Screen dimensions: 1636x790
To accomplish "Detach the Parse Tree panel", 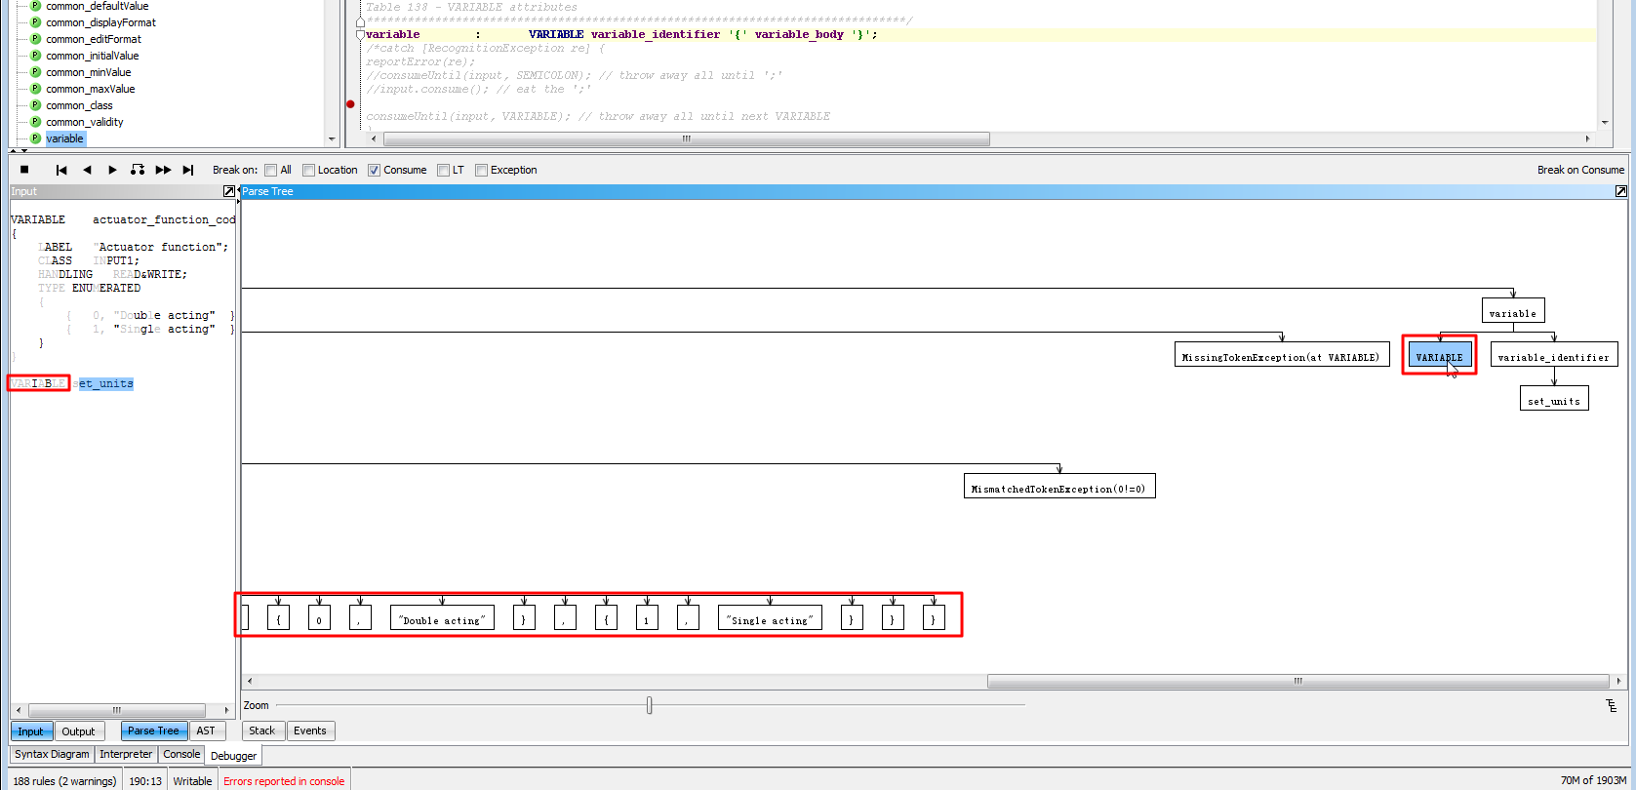I will coord(1620,191).
